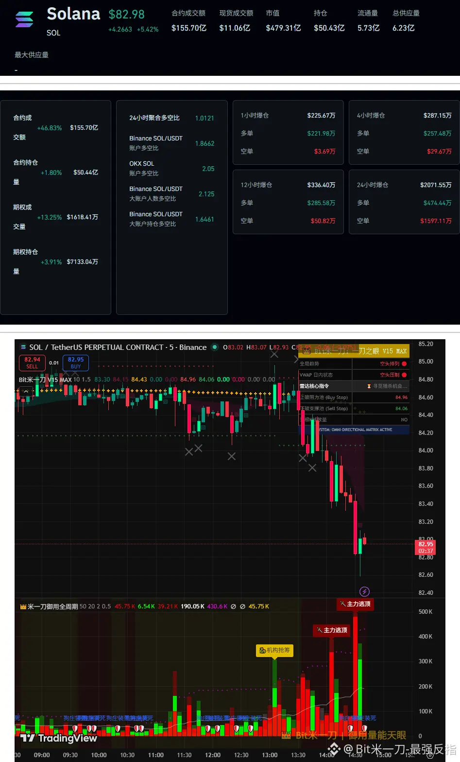Image resolution: width=460 pixels, height=762 pixels.
Task: Click the 现货成交额 $11.06亿 stat
Action: point(236,21)
